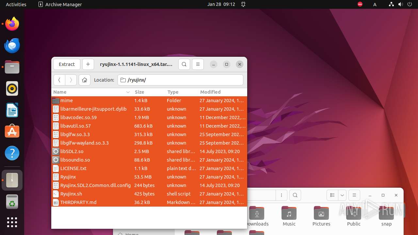Go back to previous archive location
The image size is (418, 235).
59,80
